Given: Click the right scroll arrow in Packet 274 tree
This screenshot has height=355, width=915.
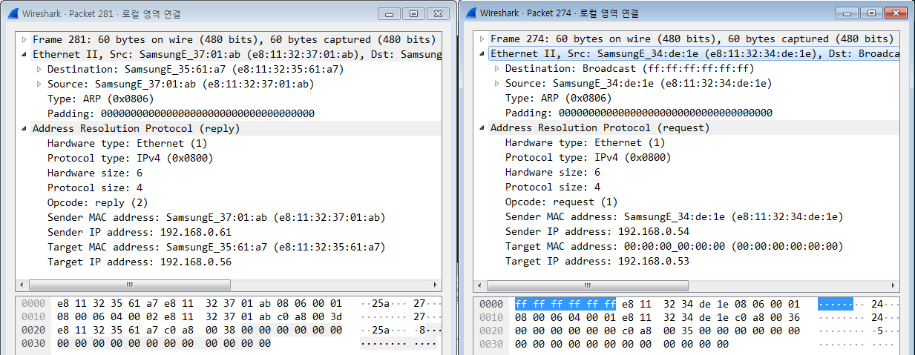Looking at the screenshot, I should (x=893, y=285).
